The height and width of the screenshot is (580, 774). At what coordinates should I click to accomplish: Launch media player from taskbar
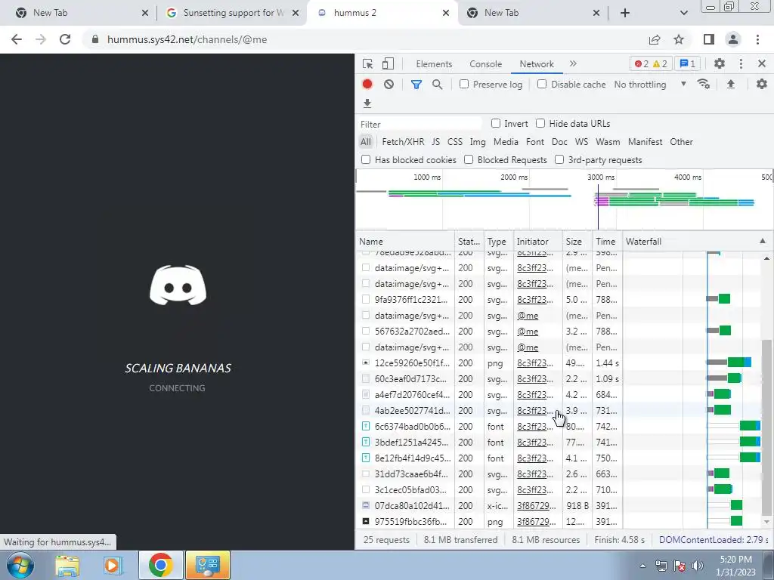coord(113,566)
